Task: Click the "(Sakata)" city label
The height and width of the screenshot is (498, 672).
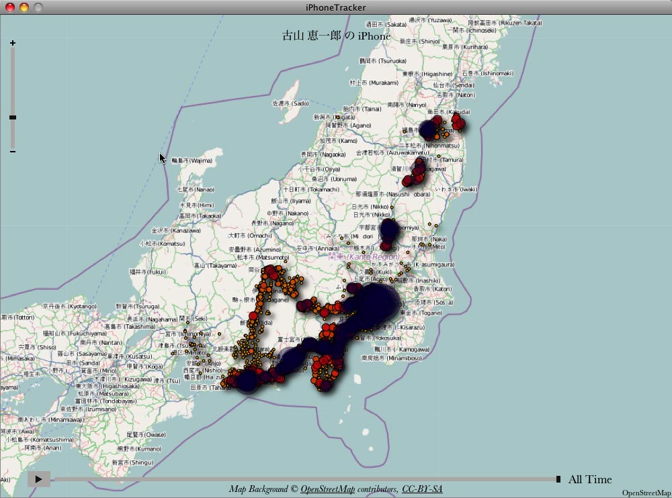Action: tap(395, 24)
